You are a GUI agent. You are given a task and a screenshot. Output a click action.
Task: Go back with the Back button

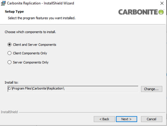coord(104,119)
